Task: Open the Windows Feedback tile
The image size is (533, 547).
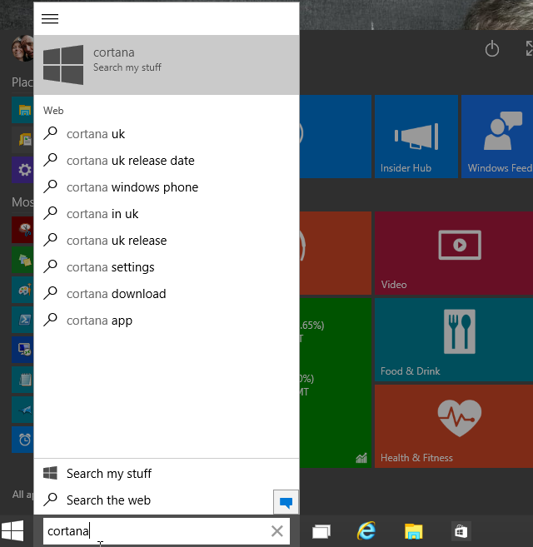Action: coord(497,137)
